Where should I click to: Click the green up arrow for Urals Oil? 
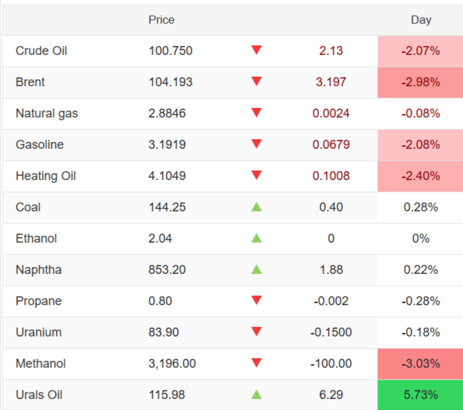(256, 394)
